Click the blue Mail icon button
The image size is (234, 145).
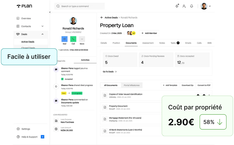click(x=65, y=39)
